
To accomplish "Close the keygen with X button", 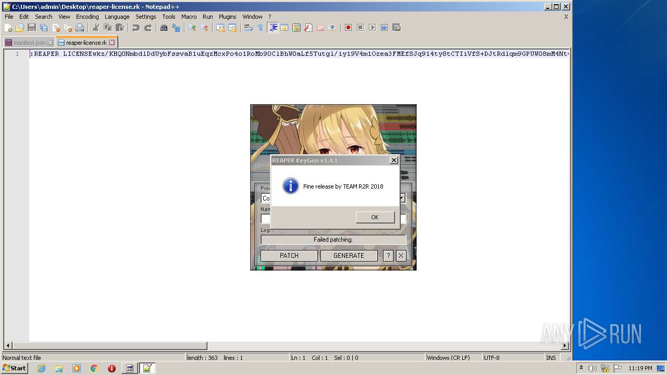I will [x=401, y=255].
